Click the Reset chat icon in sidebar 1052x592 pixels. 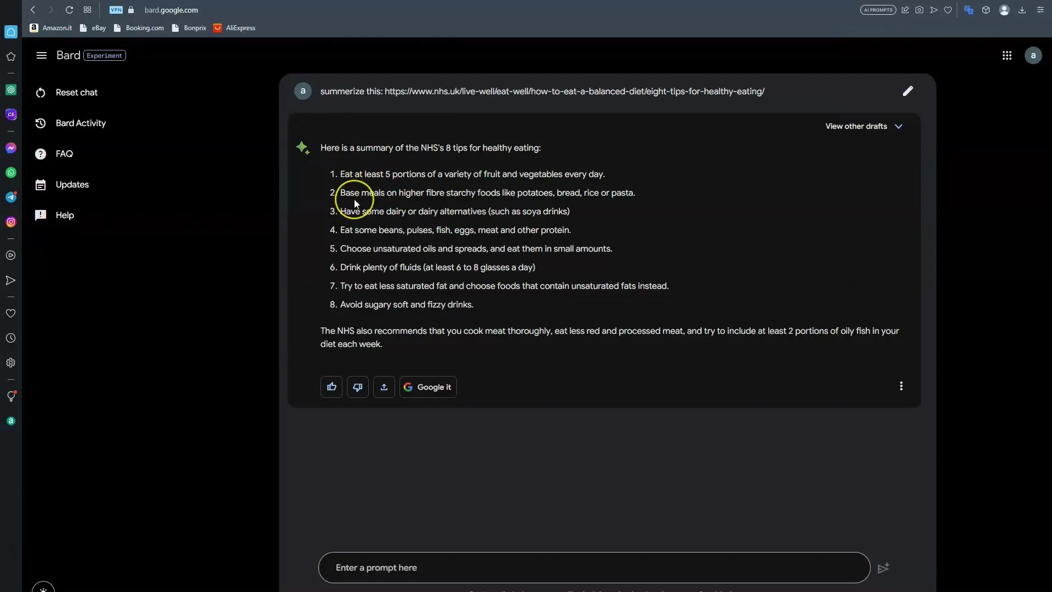point(41,92)
